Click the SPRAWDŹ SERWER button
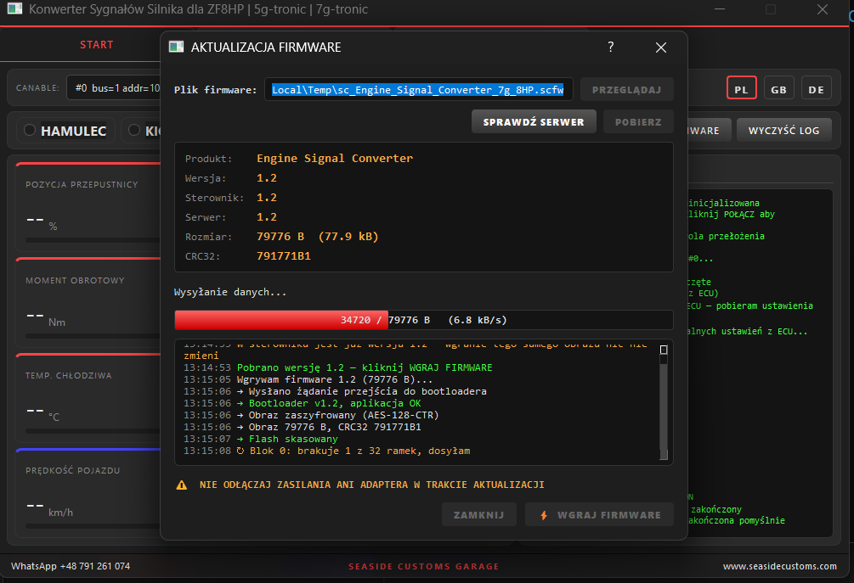 click(x=533, y=122)
